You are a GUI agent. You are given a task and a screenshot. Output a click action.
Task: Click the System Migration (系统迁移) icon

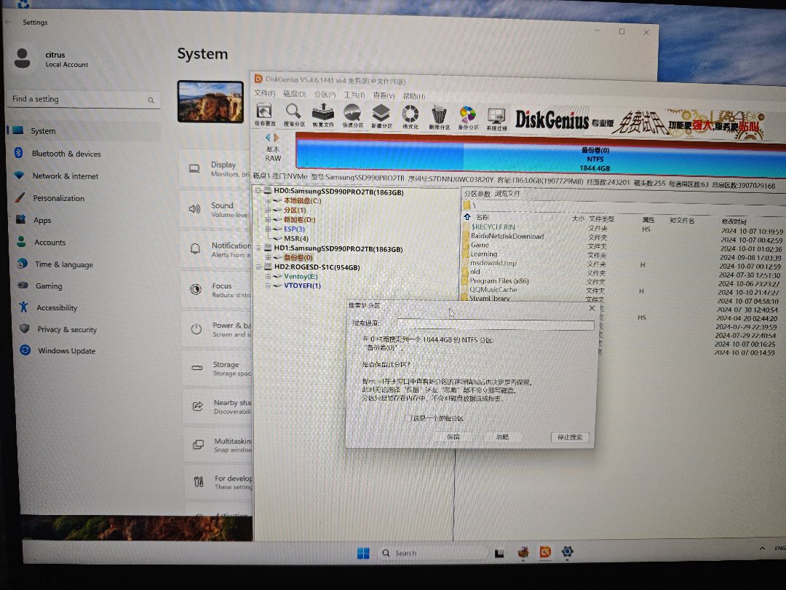pos(496,117)
